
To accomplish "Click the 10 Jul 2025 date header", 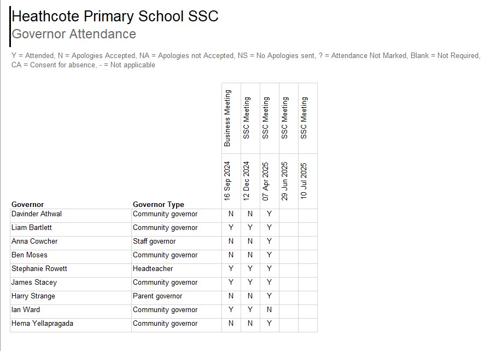I will click(305, 181).
